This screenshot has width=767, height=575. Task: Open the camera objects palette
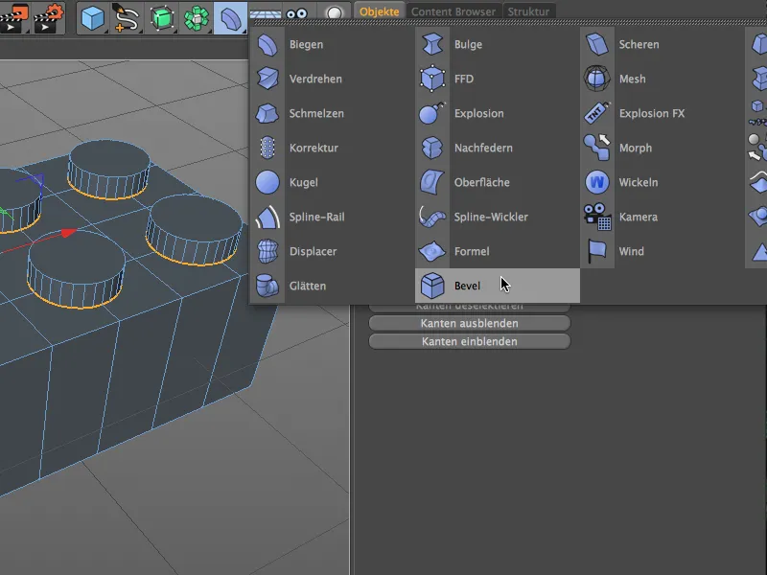[297, 13]
